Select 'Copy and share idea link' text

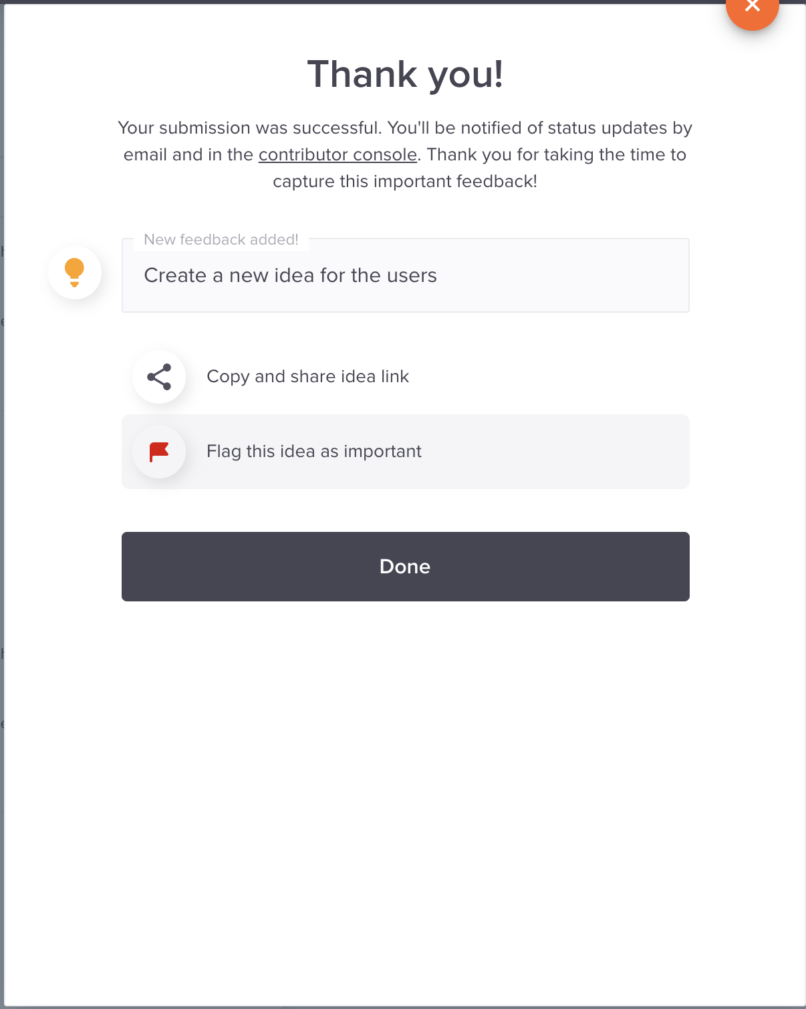click(x=307, y=376)
